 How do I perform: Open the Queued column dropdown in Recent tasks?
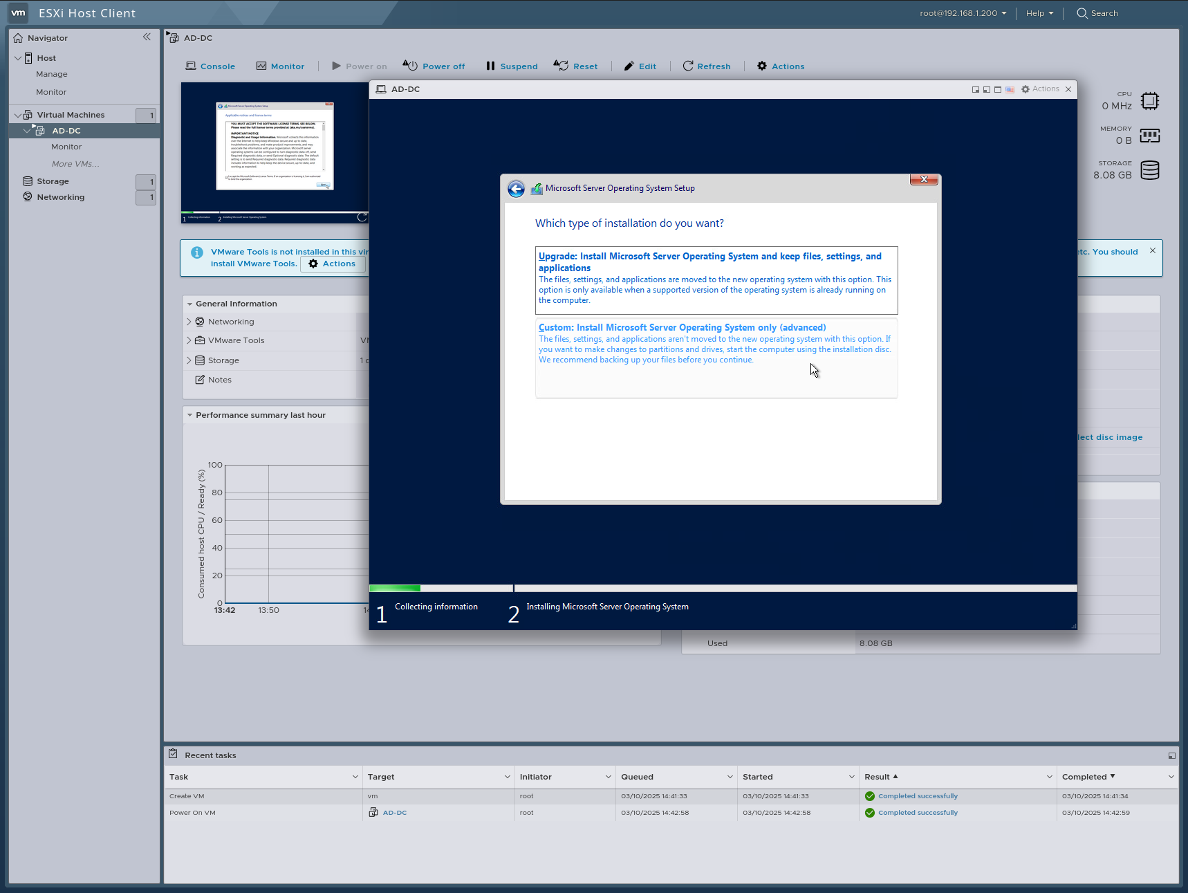[729, 777]
